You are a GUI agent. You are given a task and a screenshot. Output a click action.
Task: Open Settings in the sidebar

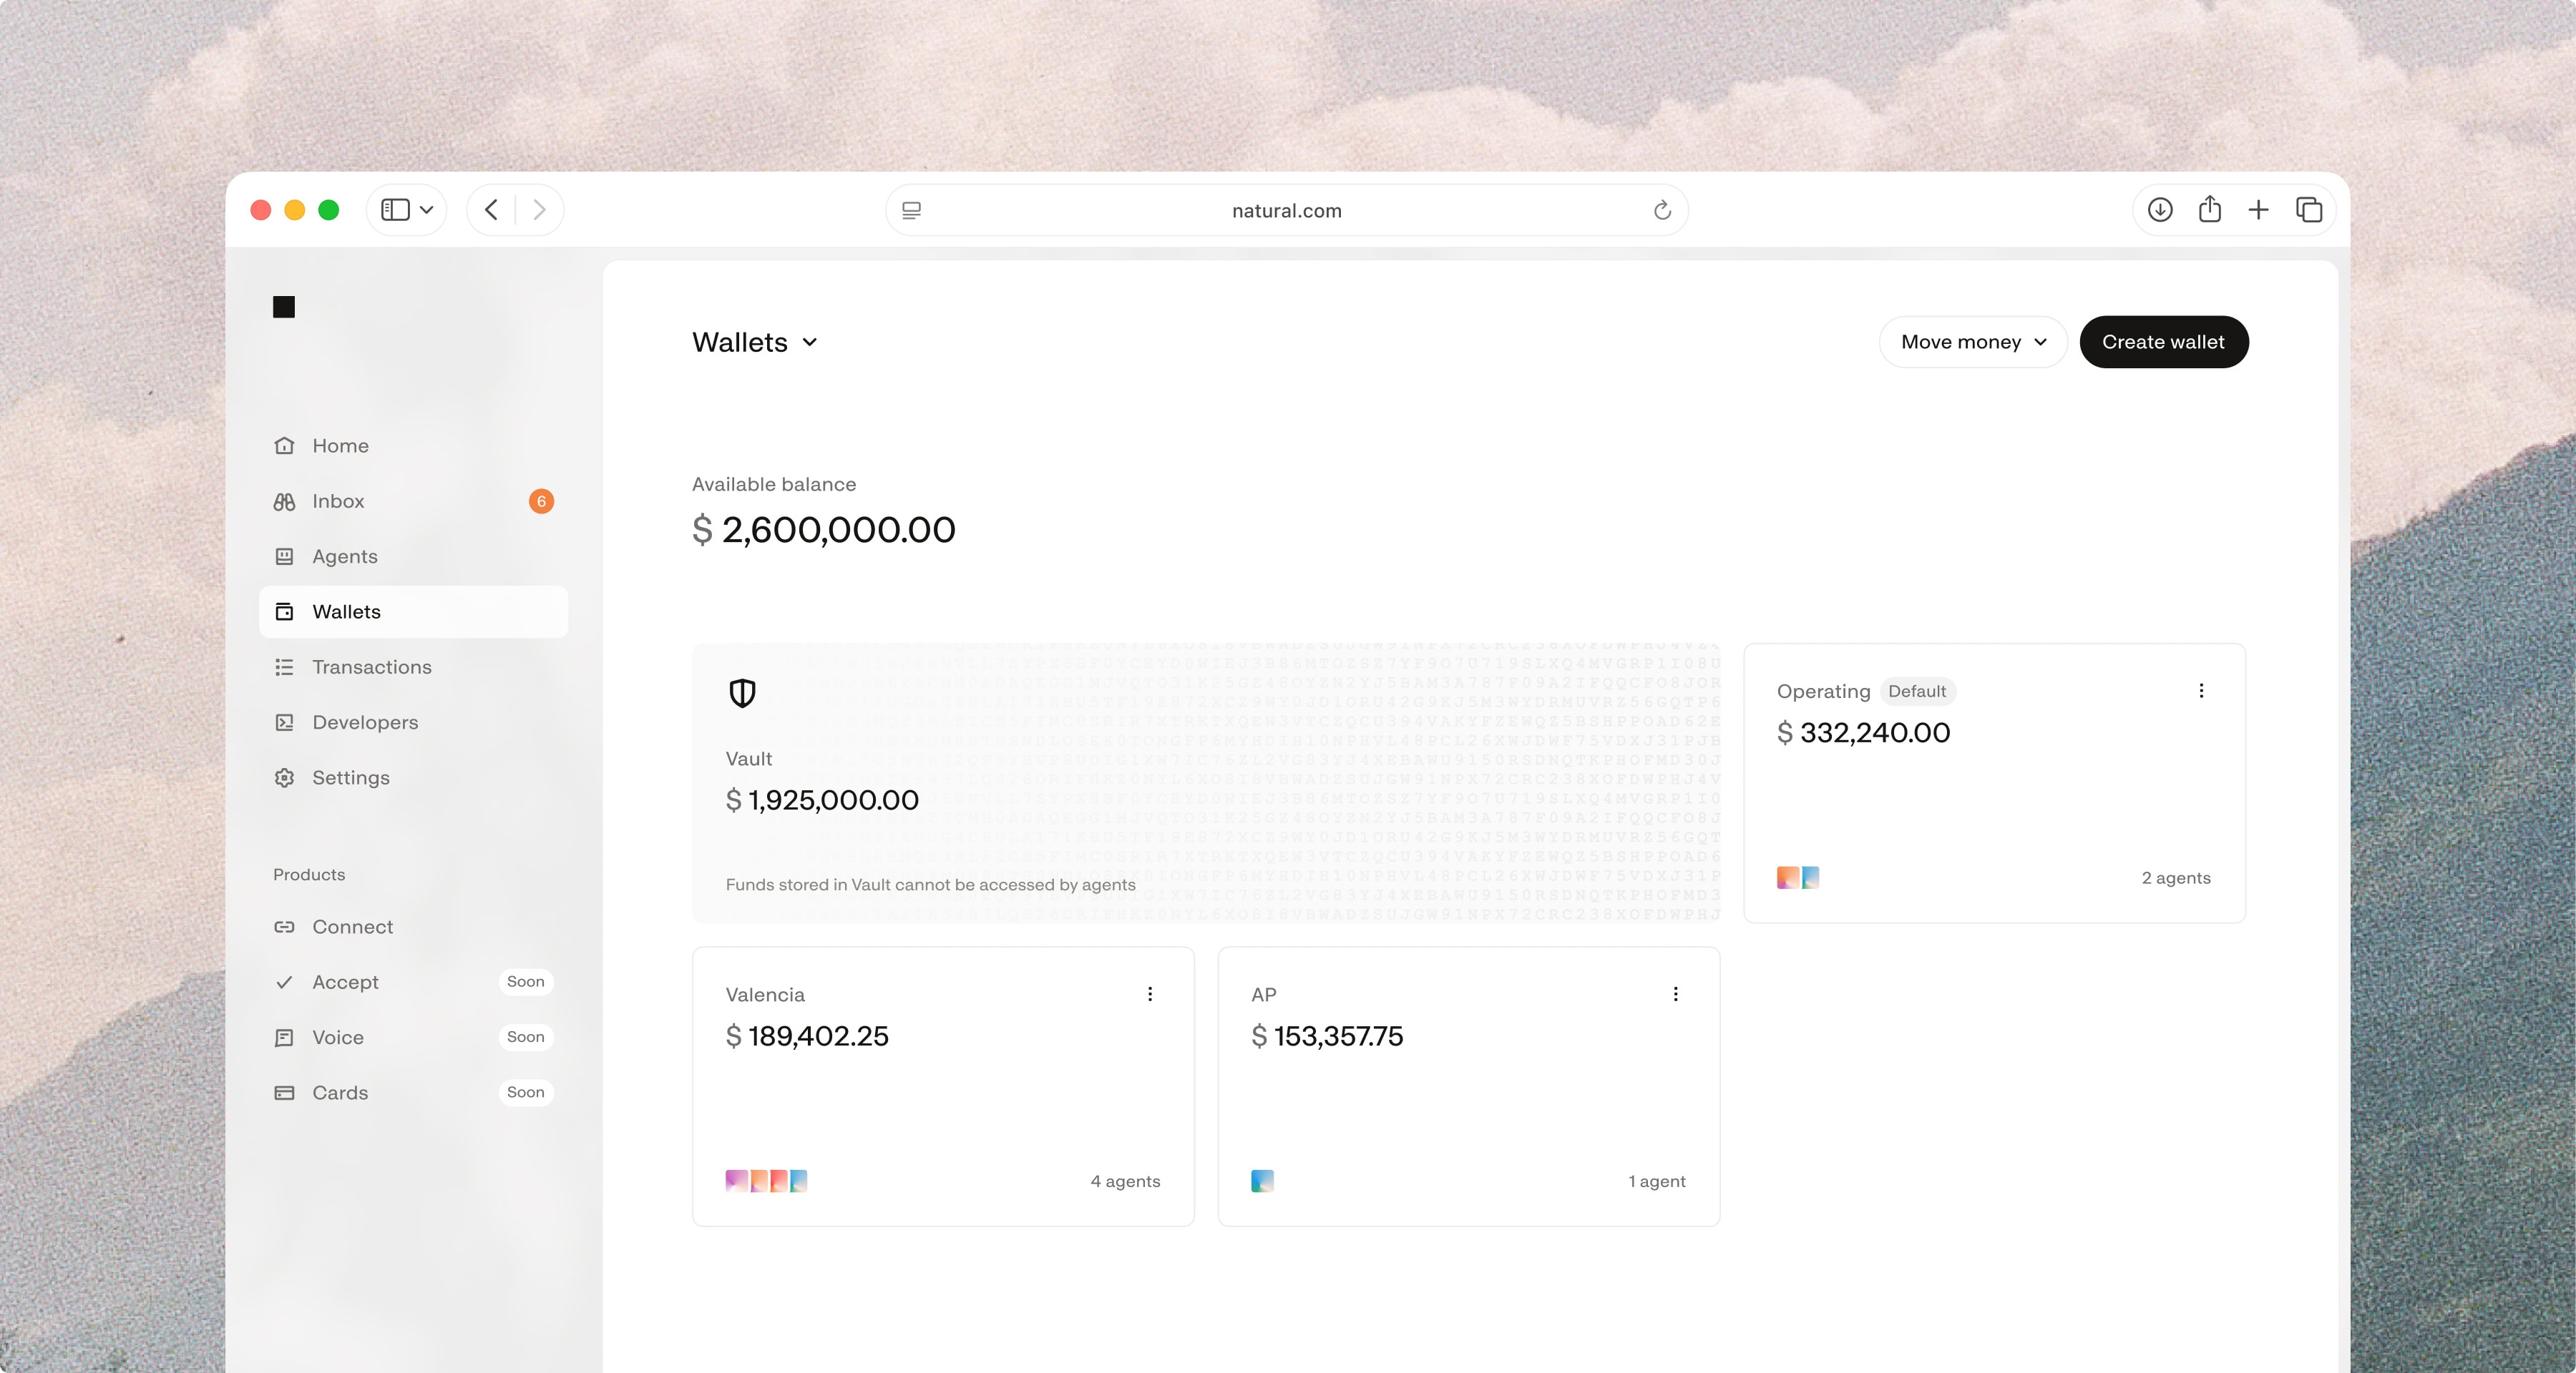coord(413,777)
